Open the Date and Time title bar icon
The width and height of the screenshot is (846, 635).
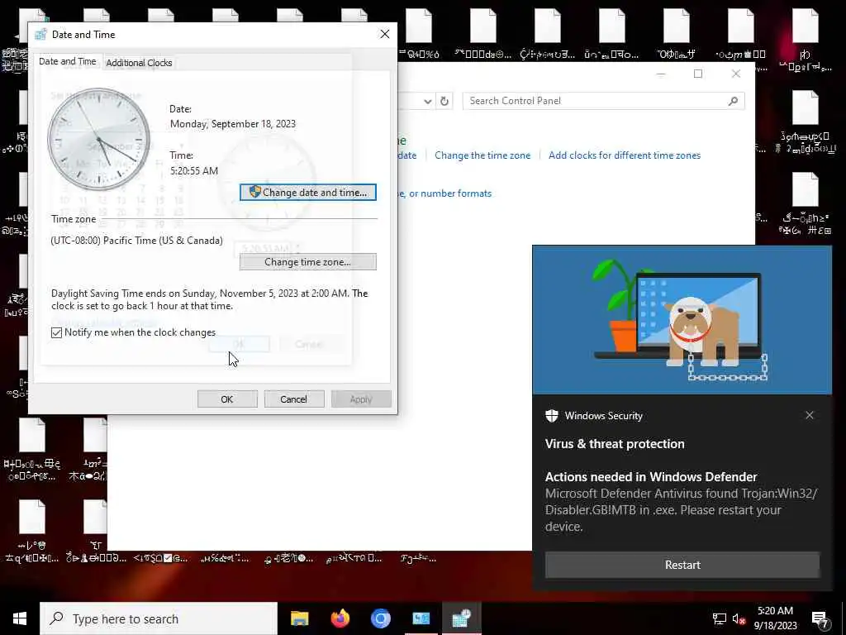pos(40,35)
